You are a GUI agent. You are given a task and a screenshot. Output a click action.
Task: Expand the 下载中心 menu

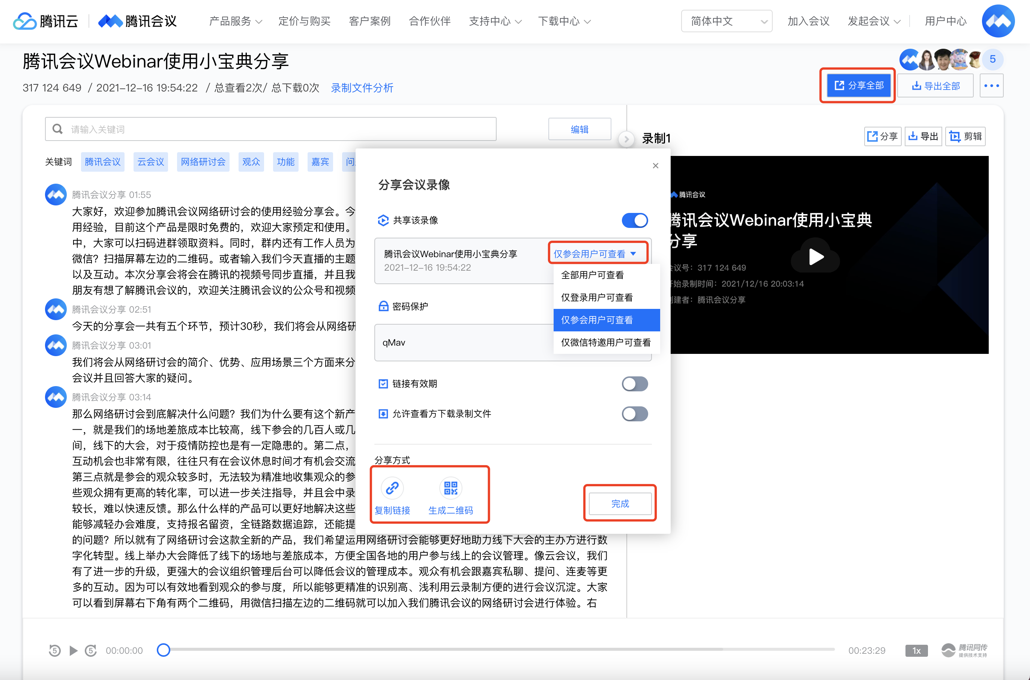(x=564, y=21)
